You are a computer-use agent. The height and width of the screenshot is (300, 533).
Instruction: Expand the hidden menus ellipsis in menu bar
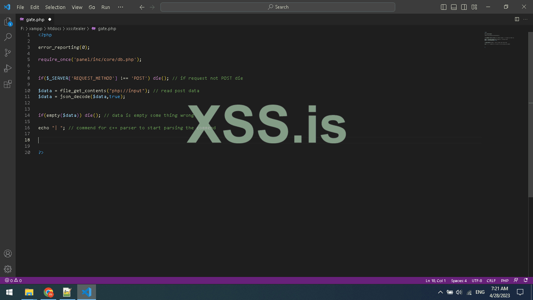click(x=120, y=7)
